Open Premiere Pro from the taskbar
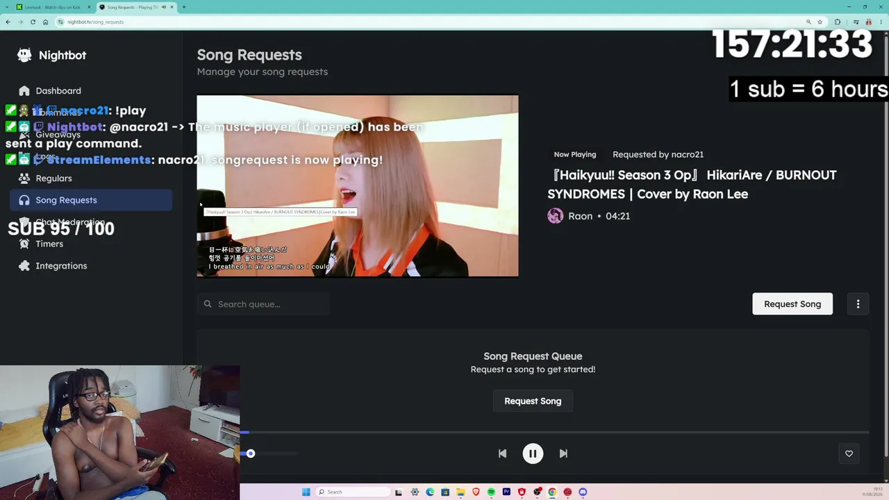The width and height of the screenshot is (889, 500). click(506, 492)
